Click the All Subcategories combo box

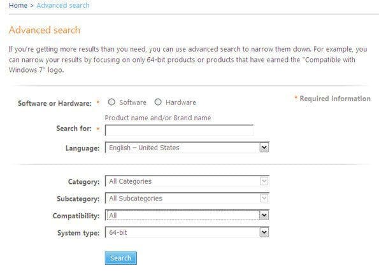187,199
